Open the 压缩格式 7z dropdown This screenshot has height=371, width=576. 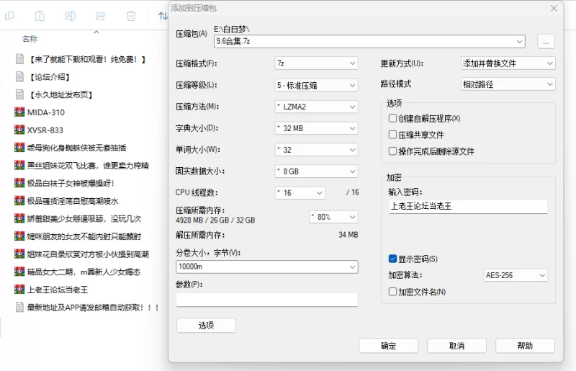[316, 63]
